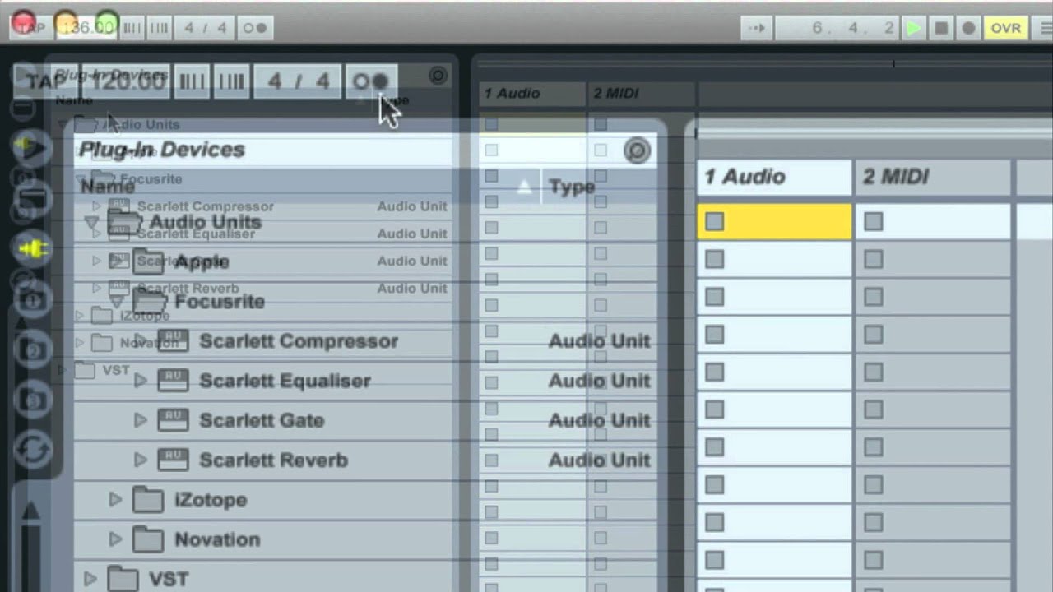This screenshot has width=1053, height=592.
Task: Click the second clip slot square under large 2 MIDI
Action: coord(873,260)
